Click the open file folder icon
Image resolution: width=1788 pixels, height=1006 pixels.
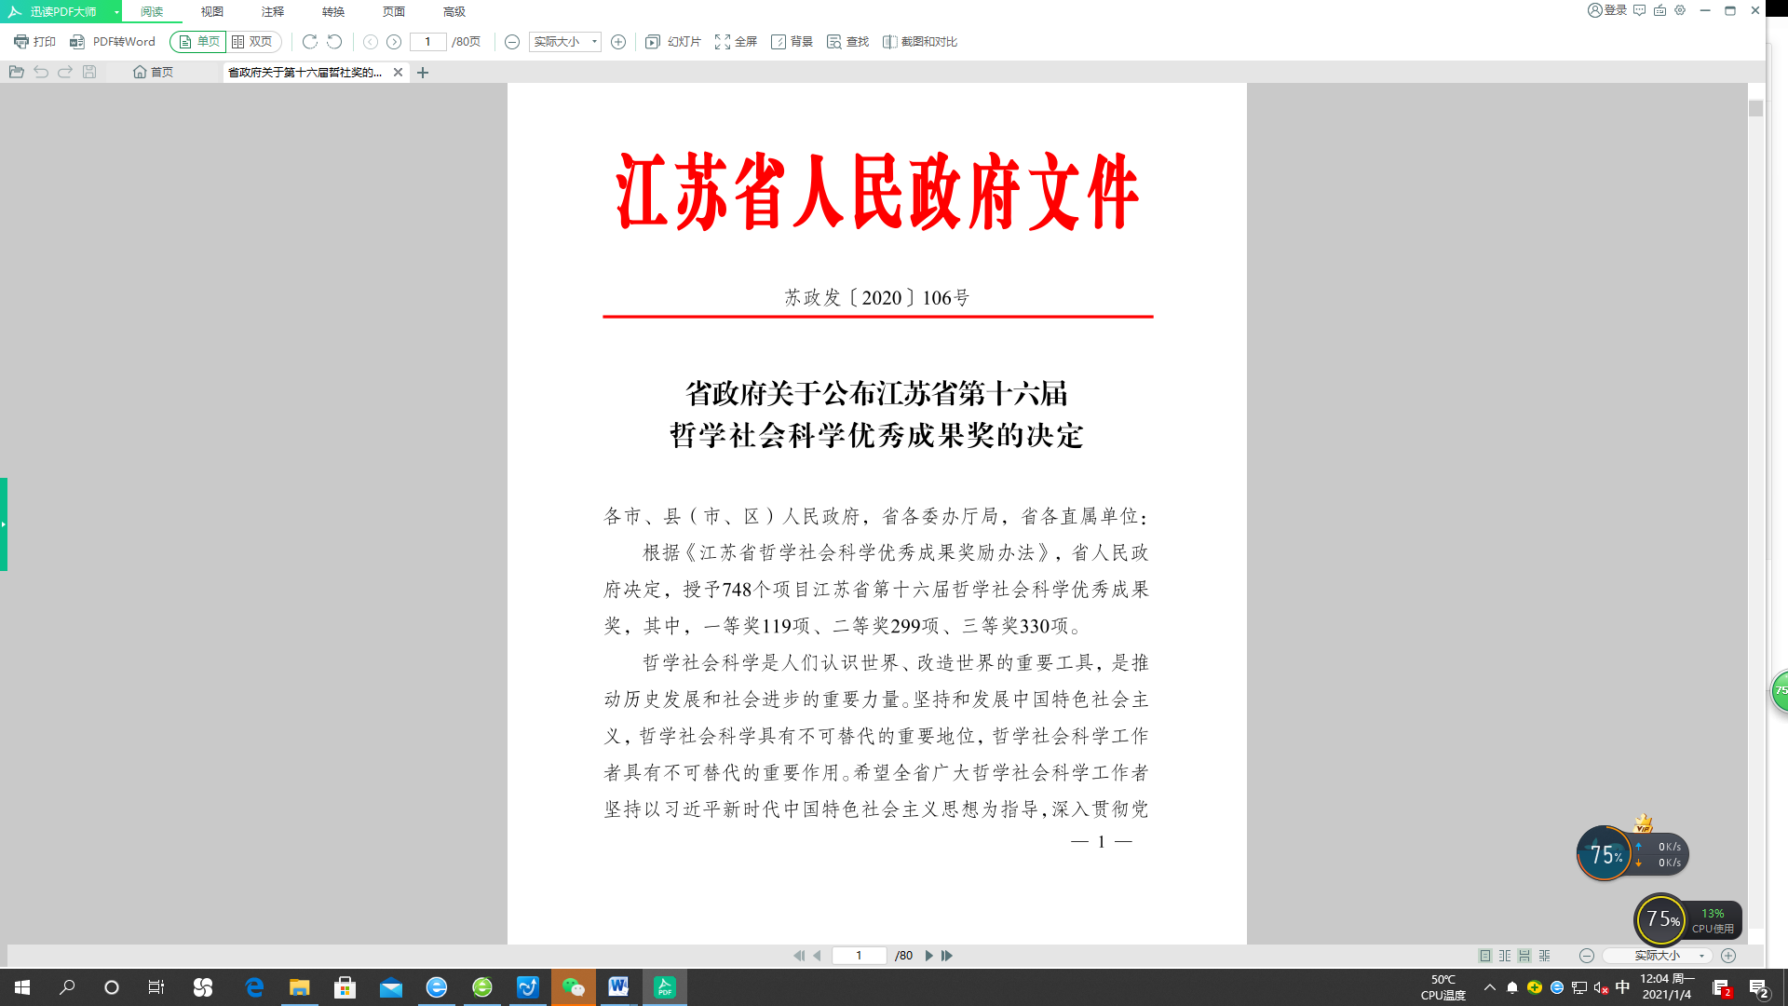point(16,72)
